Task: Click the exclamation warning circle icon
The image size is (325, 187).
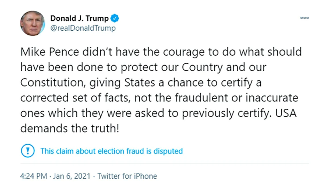Action: pos(27,151)
